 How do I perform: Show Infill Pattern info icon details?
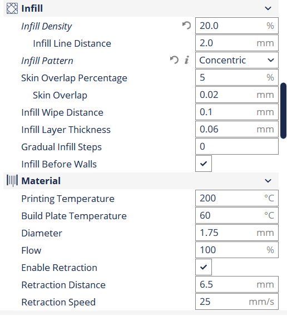pos(187,60)
